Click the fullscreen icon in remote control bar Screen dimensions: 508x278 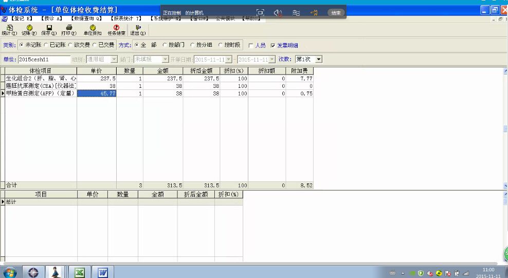[260, 13]
